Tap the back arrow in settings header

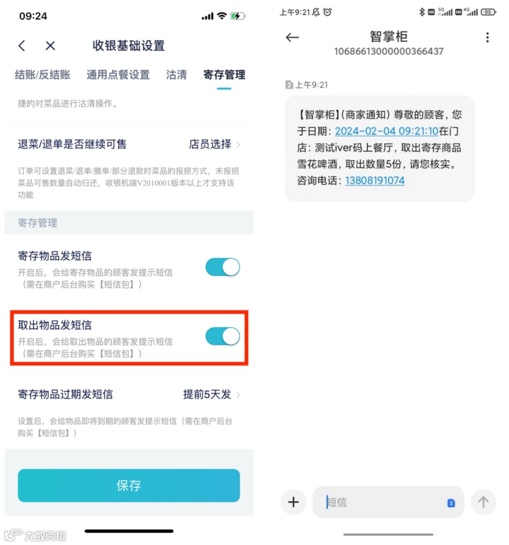(22, 46)
